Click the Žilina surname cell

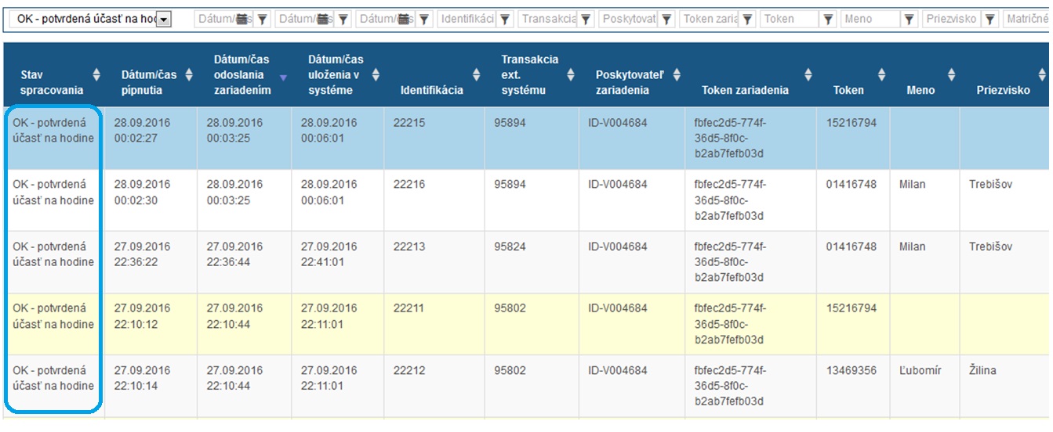click(982, 370)
